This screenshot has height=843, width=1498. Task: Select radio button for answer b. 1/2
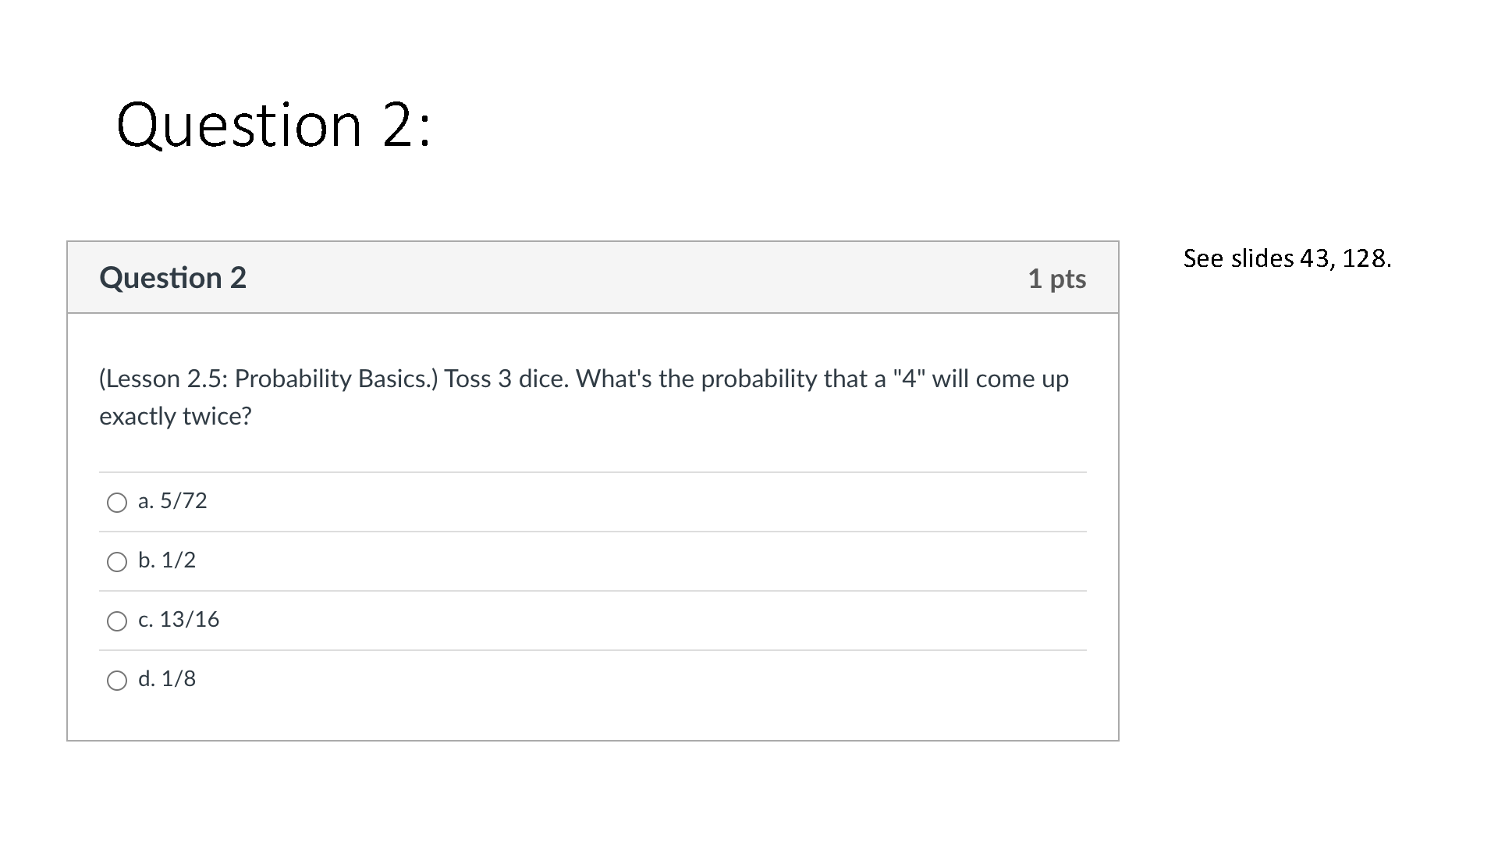(117, 561)
